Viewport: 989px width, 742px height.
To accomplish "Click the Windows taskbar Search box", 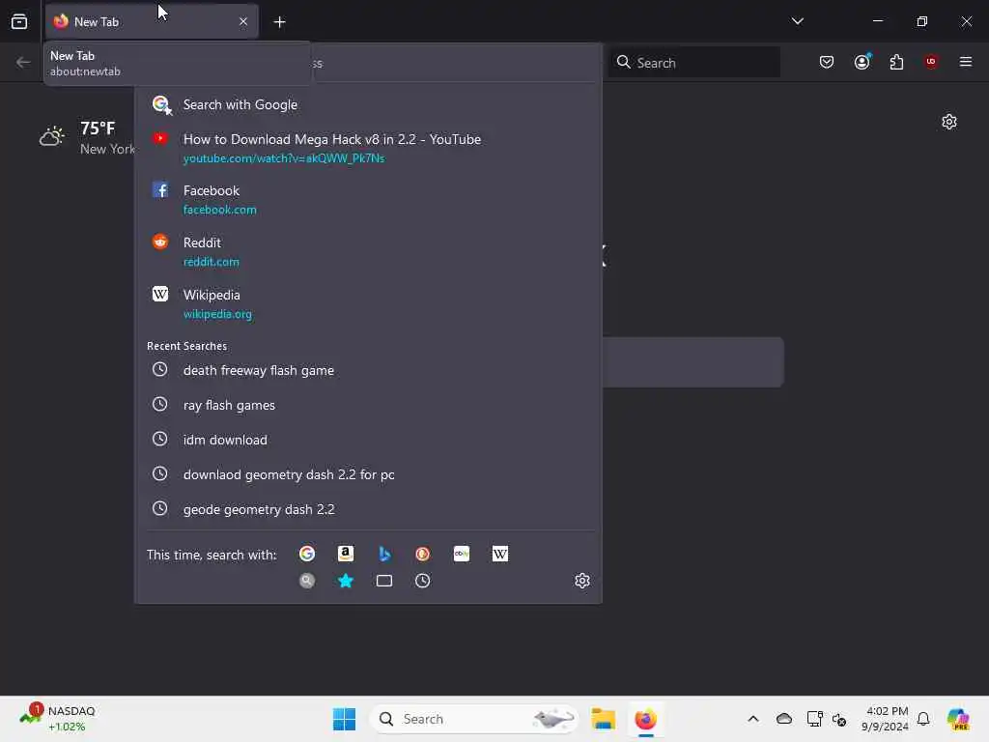I will [x=473, y=719].
